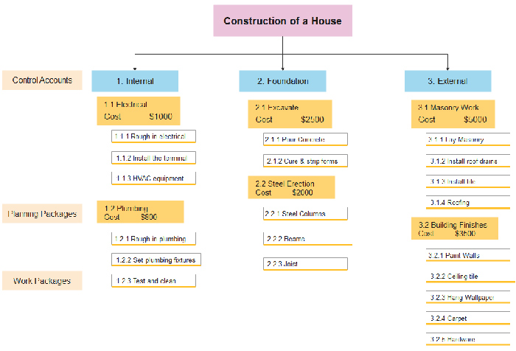This screenshot has width=516, height=351.
Task: Select the 3. External control account box
Action: coord(447,80)
